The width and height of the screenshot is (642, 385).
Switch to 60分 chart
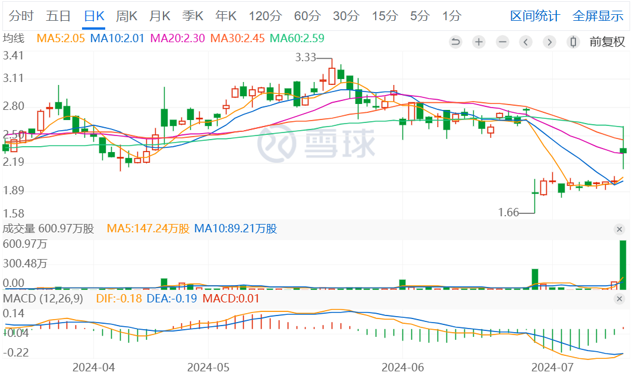click(x=307, y=16)
